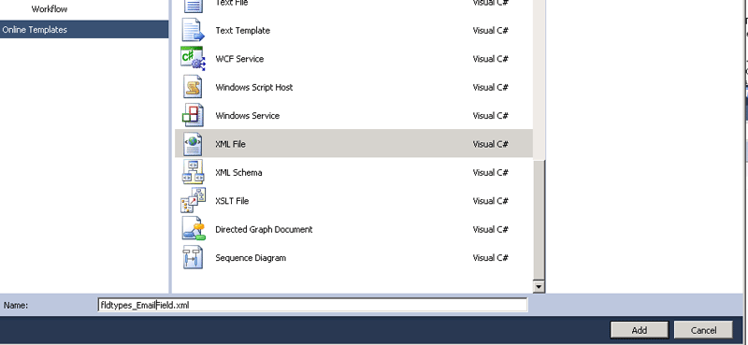The image size is (748, 345).
Task: Select the Text Template icon
Action: tap(193, 30)
